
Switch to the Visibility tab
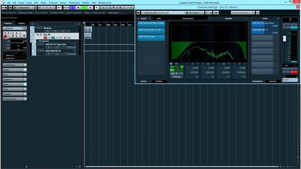point(21,23)
